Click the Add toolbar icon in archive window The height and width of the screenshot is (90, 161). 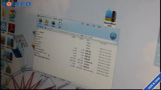(40, 21)
